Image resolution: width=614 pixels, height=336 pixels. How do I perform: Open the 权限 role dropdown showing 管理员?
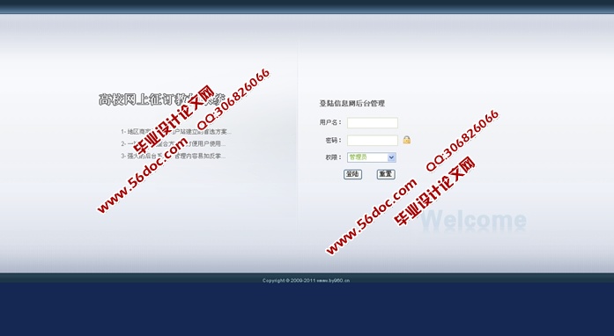(372, 157)
